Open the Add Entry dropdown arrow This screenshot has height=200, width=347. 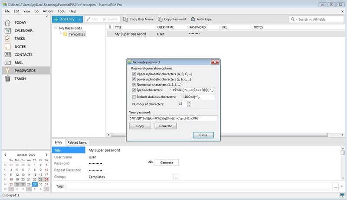[80, 19]
